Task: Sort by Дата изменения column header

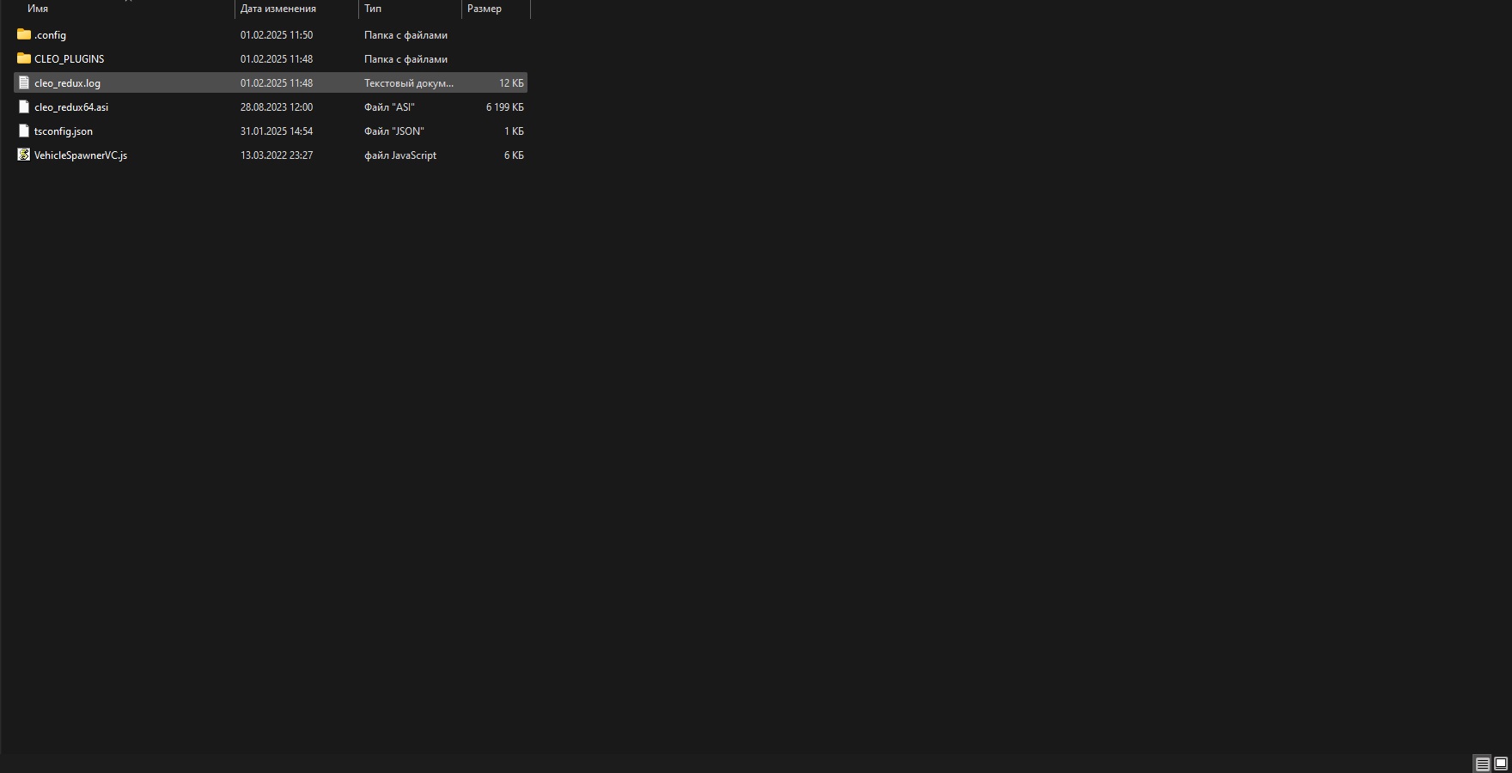Action: pyautogui.click(x=278, y=9)
